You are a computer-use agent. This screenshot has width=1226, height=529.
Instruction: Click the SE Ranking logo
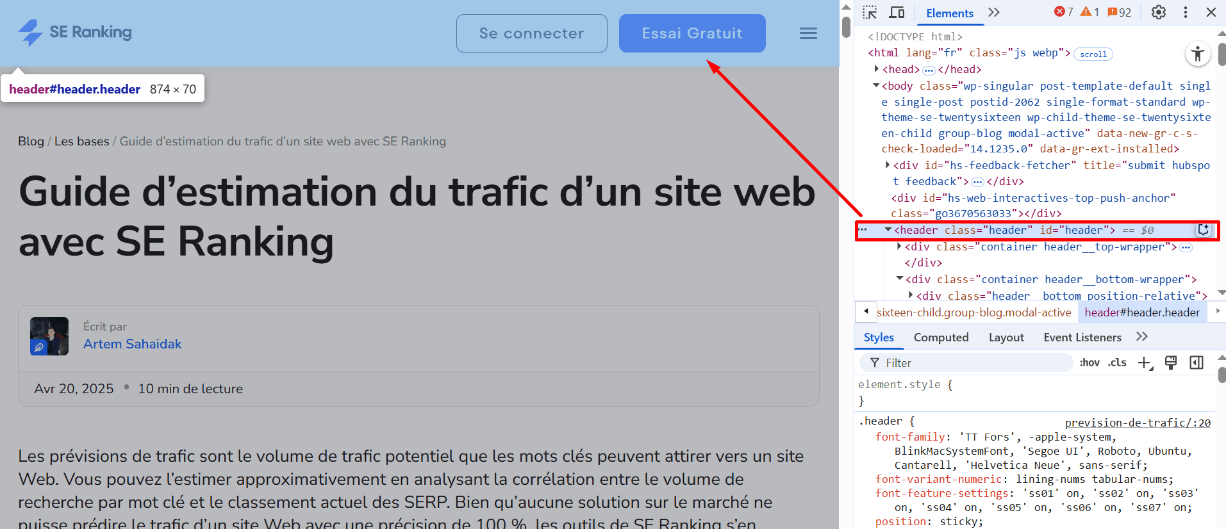point(74,33)
